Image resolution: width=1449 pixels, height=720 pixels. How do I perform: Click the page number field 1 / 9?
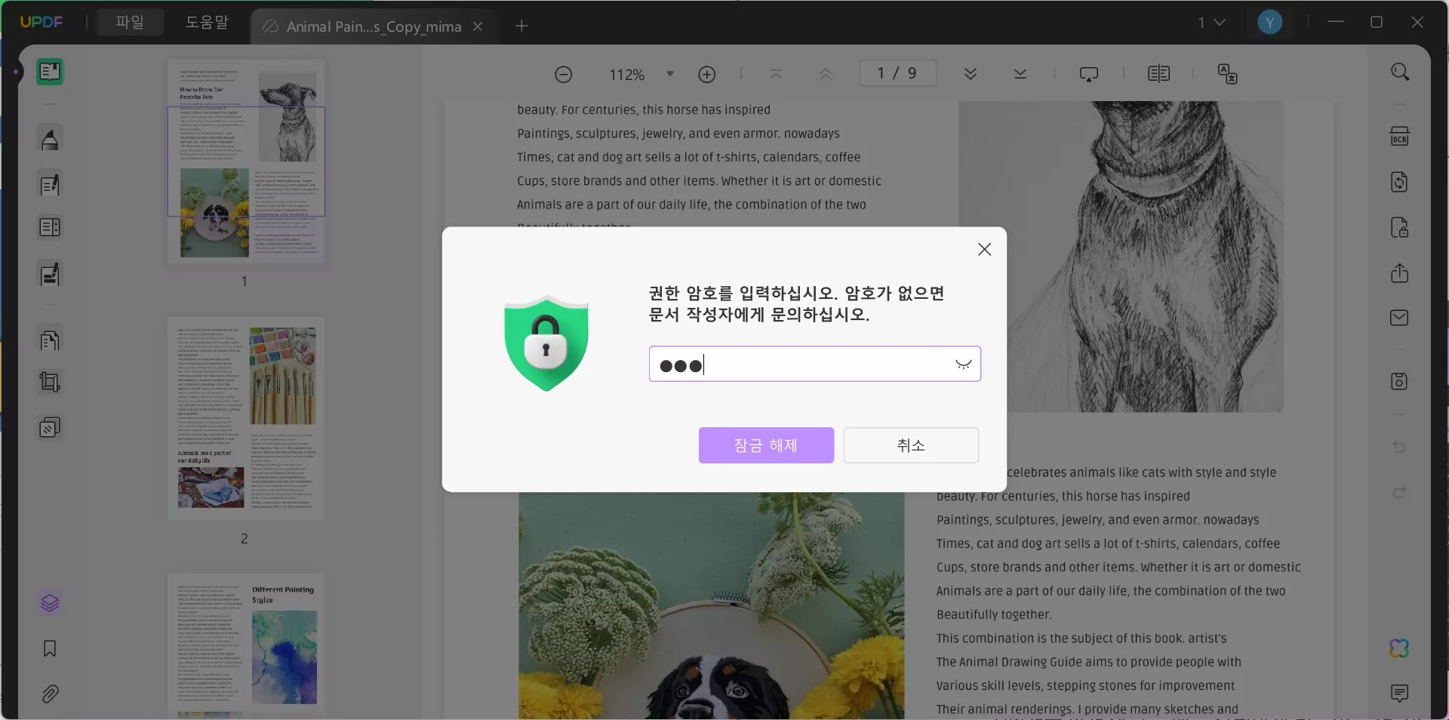pos(898,73)
